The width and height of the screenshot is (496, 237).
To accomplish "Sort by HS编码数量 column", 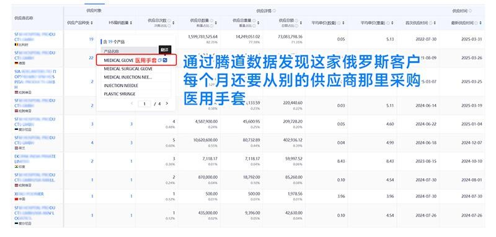I will click(x=131, y=23).
